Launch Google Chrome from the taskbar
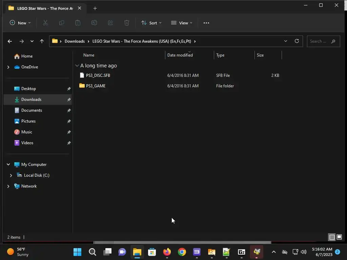 click(x=182, y=252)
